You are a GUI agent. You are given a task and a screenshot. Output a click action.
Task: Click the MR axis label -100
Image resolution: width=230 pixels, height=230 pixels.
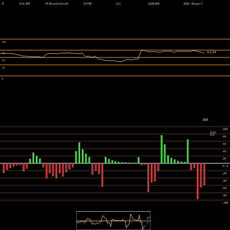point(225,203)
